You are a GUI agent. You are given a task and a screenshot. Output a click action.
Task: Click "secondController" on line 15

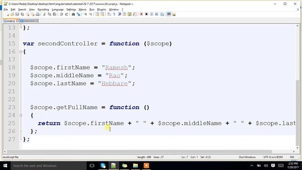click(67, 43)
